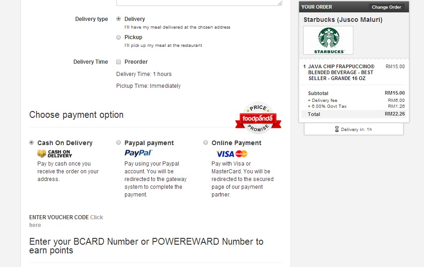Click the Preorder label text
Image resolution: width=424 pixels, height=267 pixels.
(x=136, y=62)
